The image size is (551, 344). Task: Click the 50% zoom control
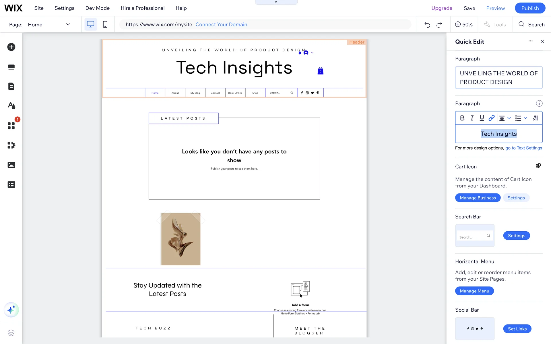coord(464,25)
